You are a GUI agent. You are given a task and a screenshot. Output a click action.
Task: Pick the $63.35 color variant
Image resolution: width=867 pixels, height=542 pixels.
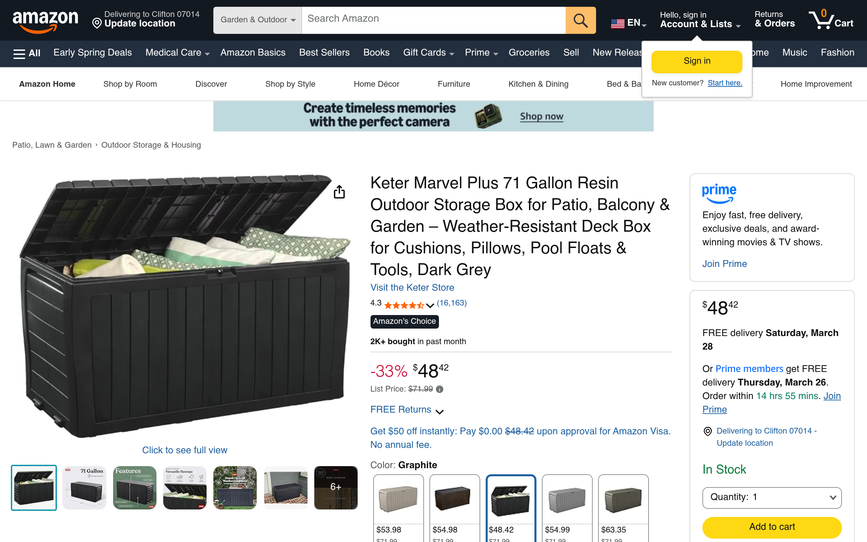(x=623, y=508)
